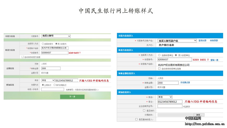Enable the '是否预约' checkbox
This screenshot has height=128, width=227.
(x=144, y=111)
